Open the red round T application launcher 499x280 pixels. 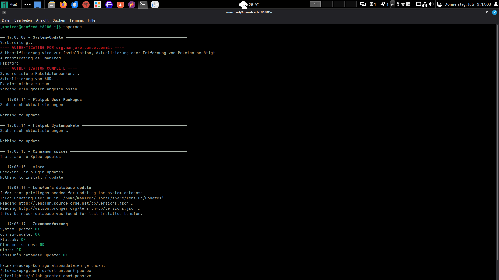pos(86,4)
